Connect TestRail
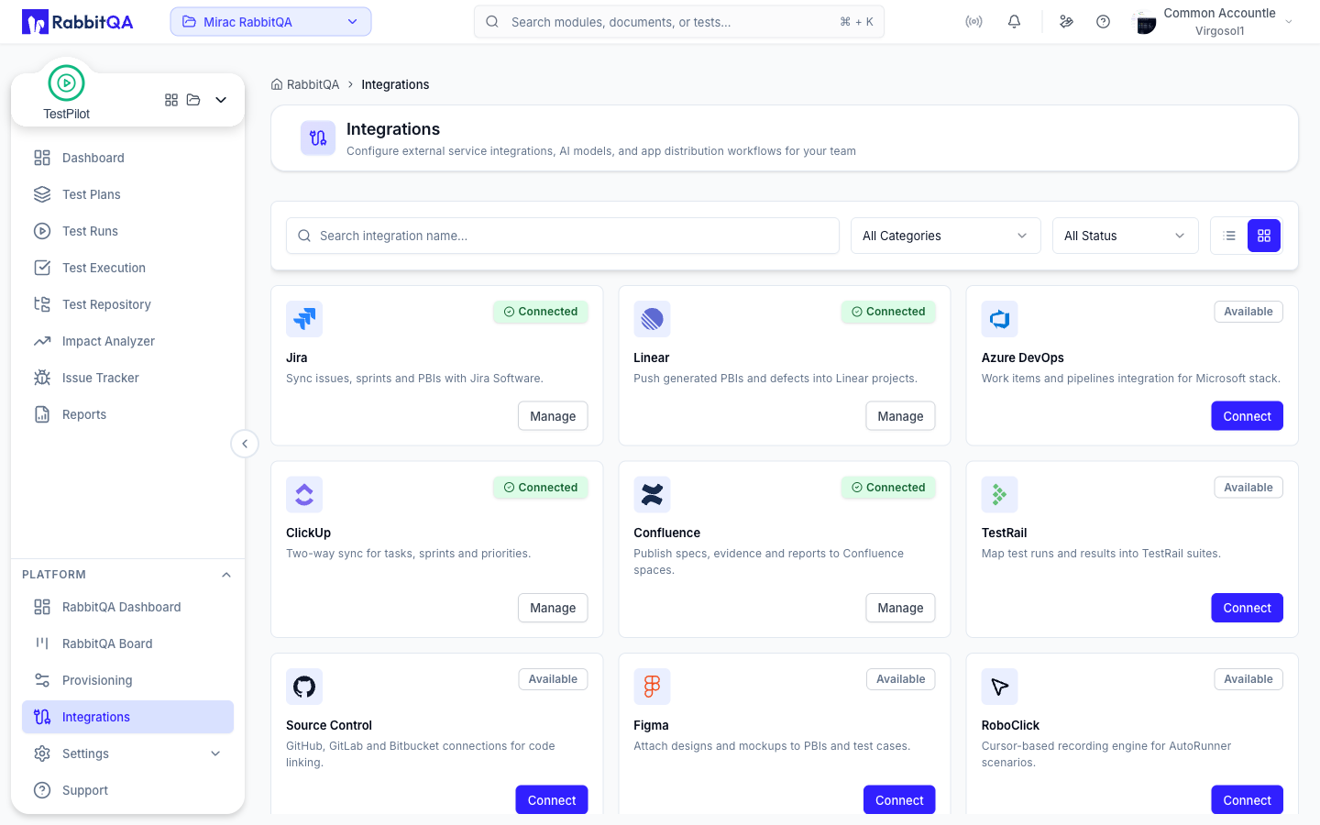Image resolution: width=1320 pixels, height=825 pixels. 1247,608
